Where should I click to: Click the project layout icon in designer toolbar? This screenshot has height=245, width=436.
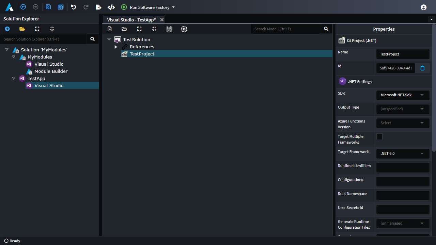tap(169, 29)
